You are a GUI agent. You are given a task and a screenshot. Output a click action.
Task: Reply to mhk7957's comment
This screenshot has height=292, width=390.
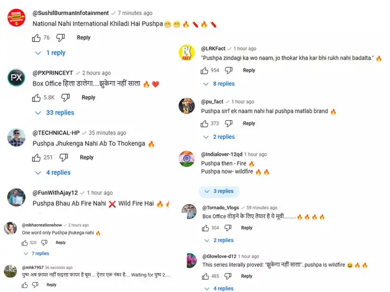(51, 285)
